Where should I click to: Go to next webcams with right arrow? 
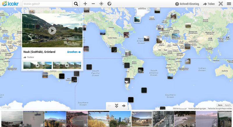tap(124, 106)
